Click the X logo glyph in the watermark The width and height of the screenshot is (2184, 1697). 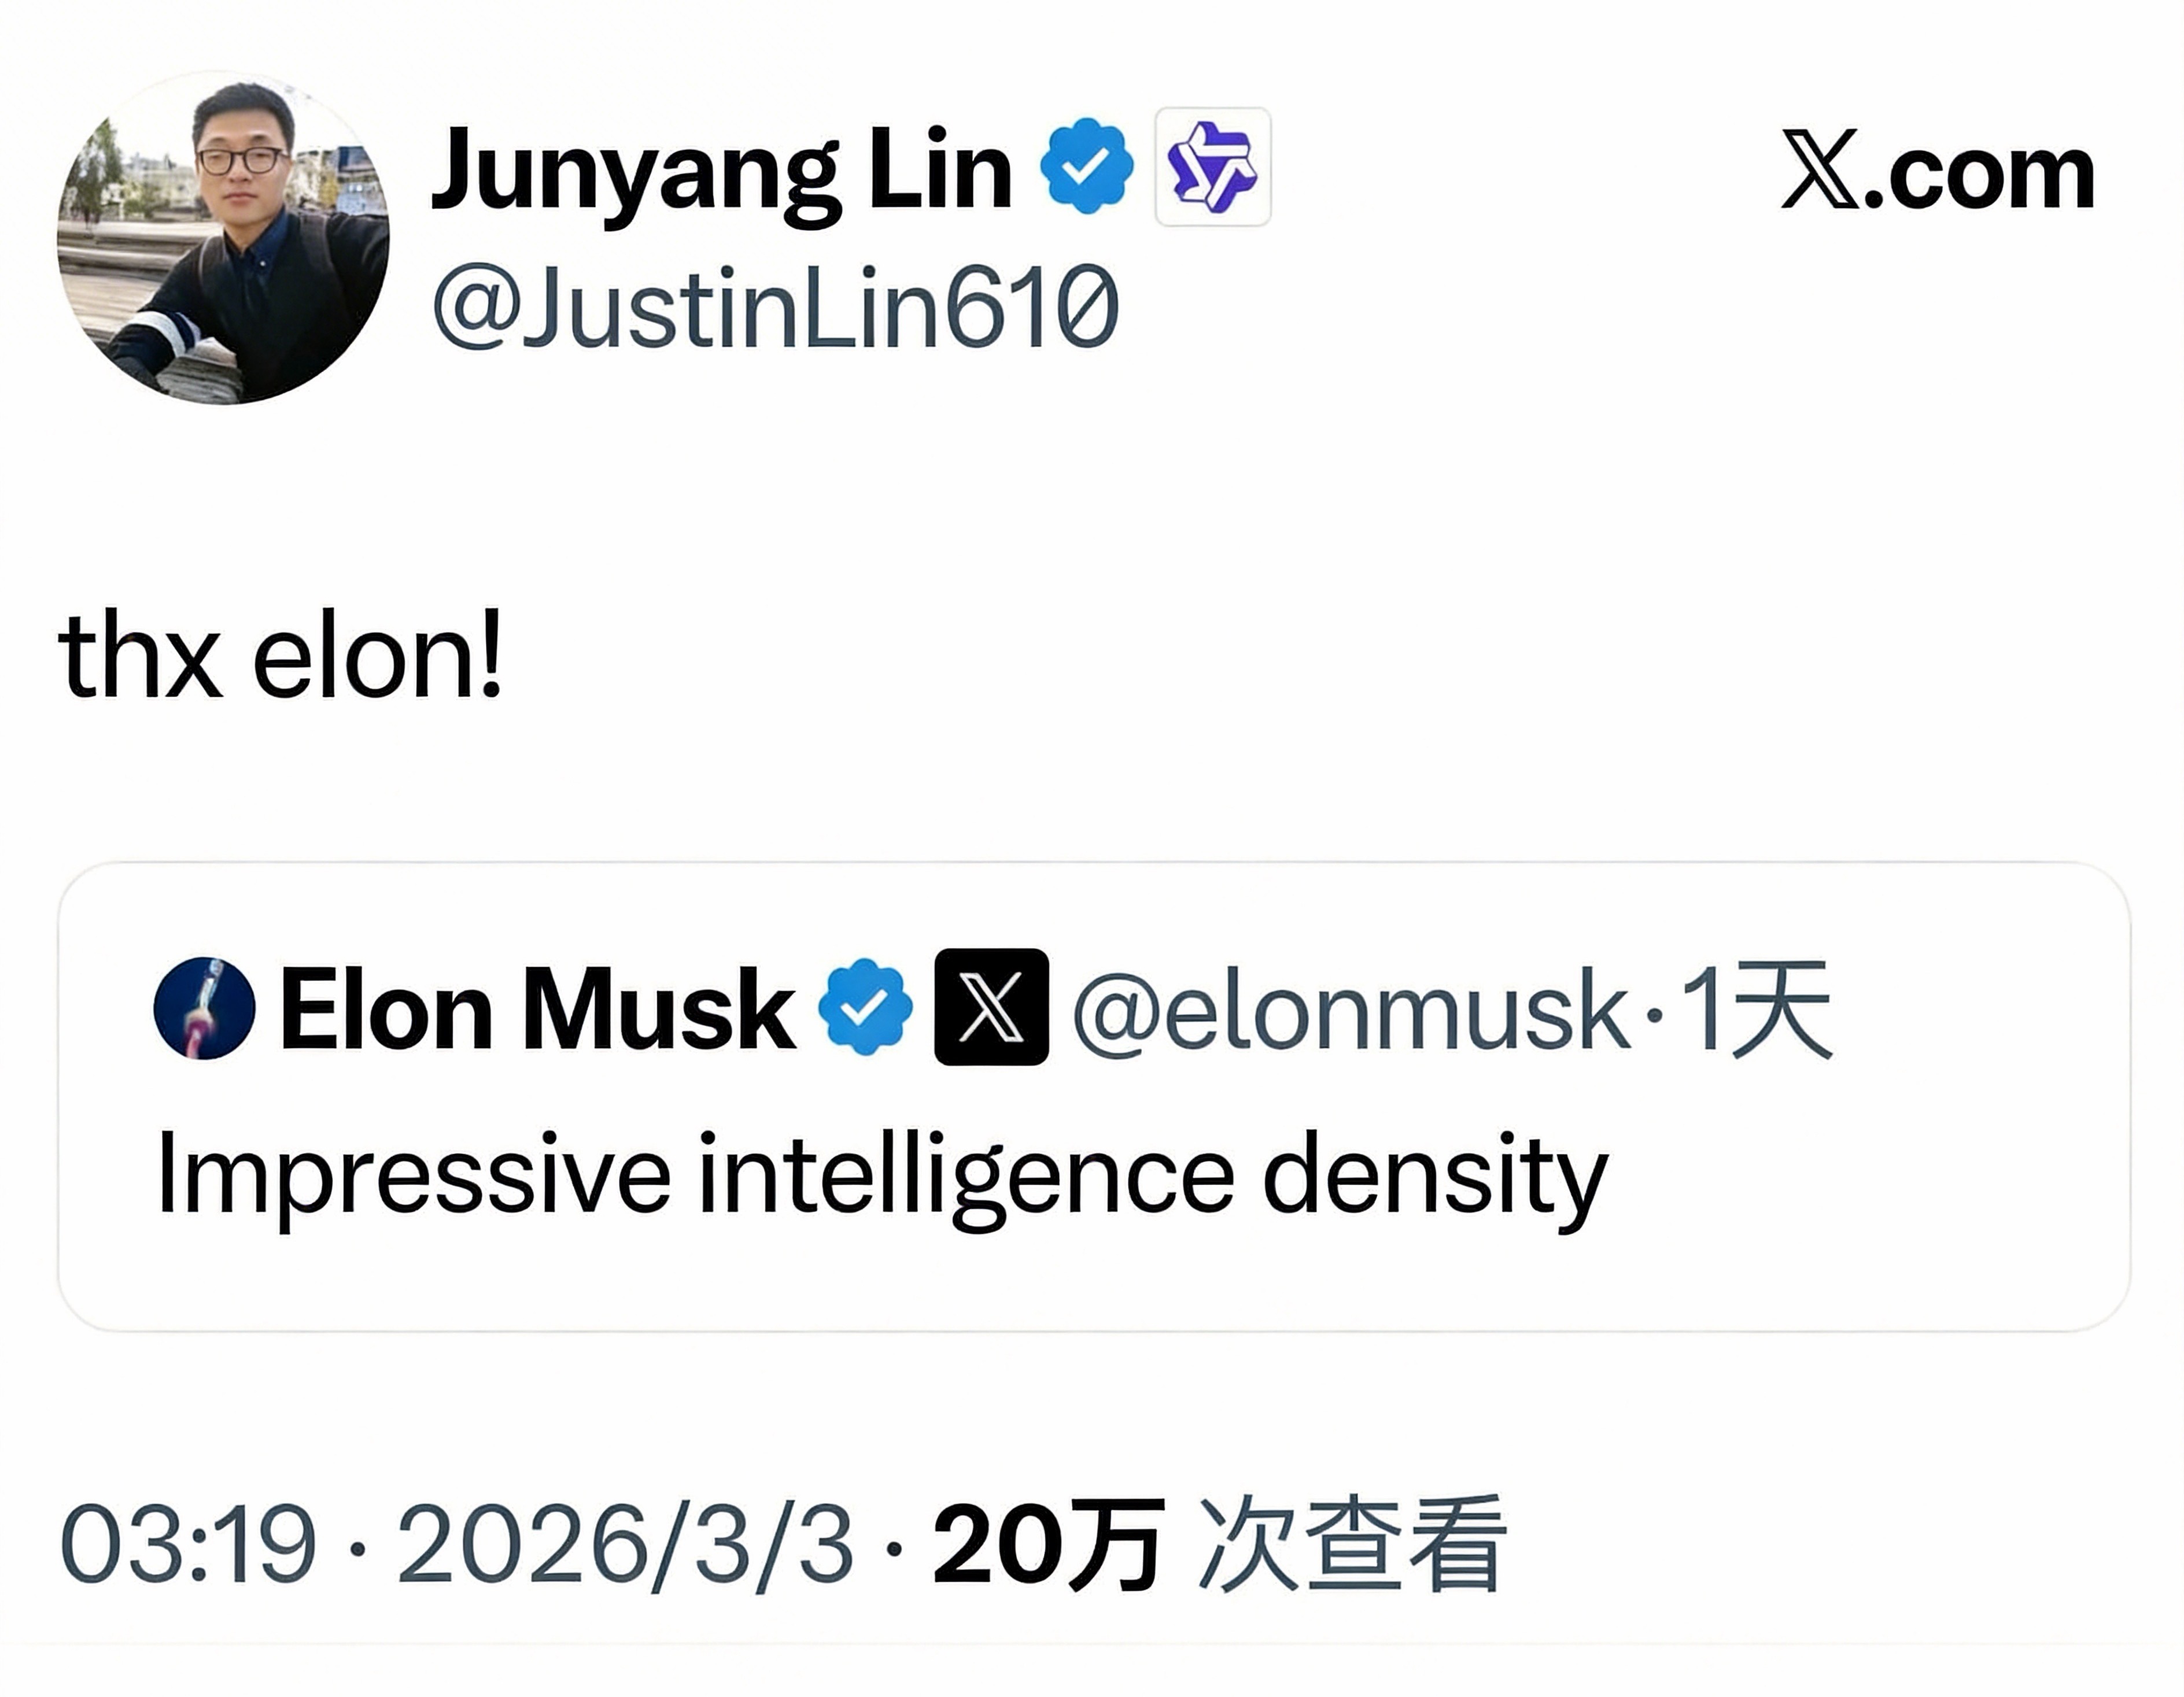(x=1821, y=170)
